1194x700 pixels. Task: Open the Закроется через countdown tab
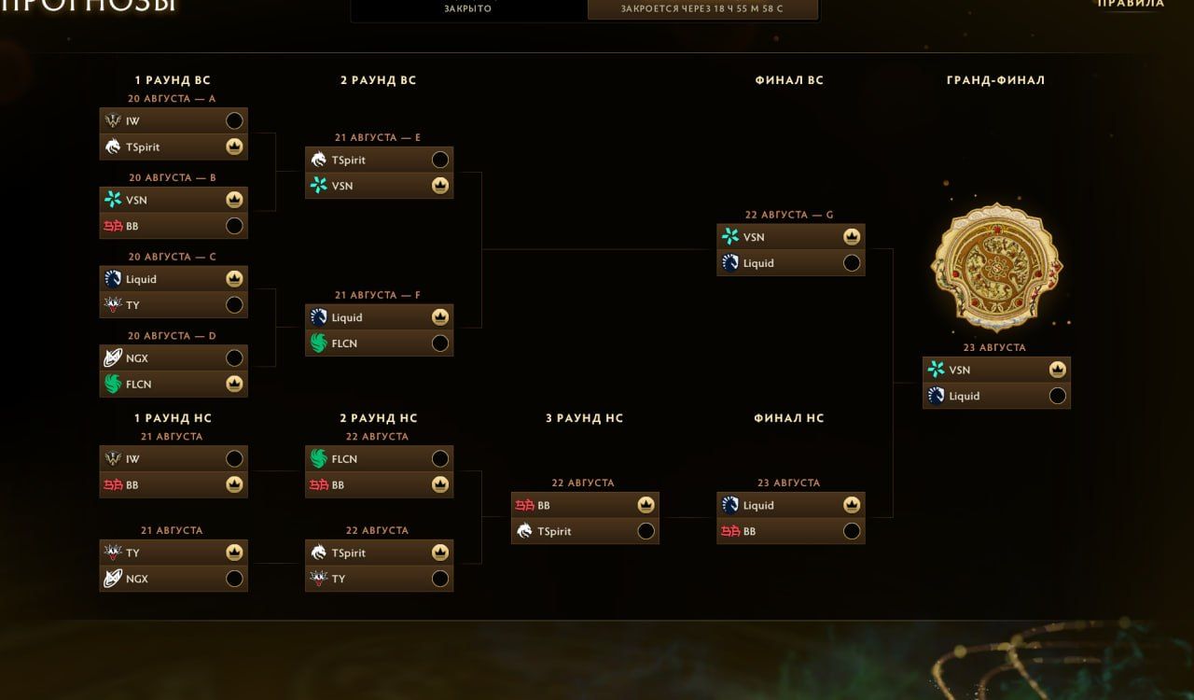(x=703, y=9)
